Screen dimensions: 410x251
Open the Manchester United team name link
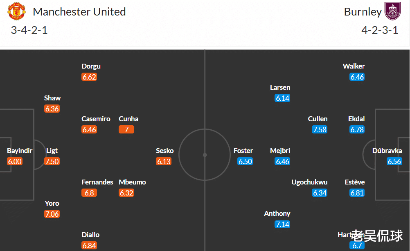coord(79,12)
